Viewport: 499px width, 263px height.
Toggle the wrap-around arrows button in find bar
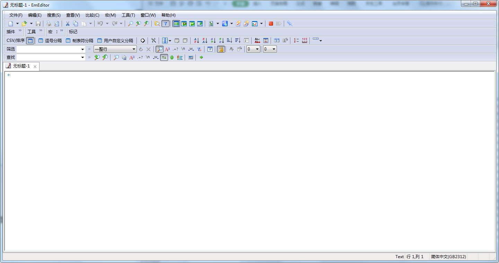pos(164,57)
